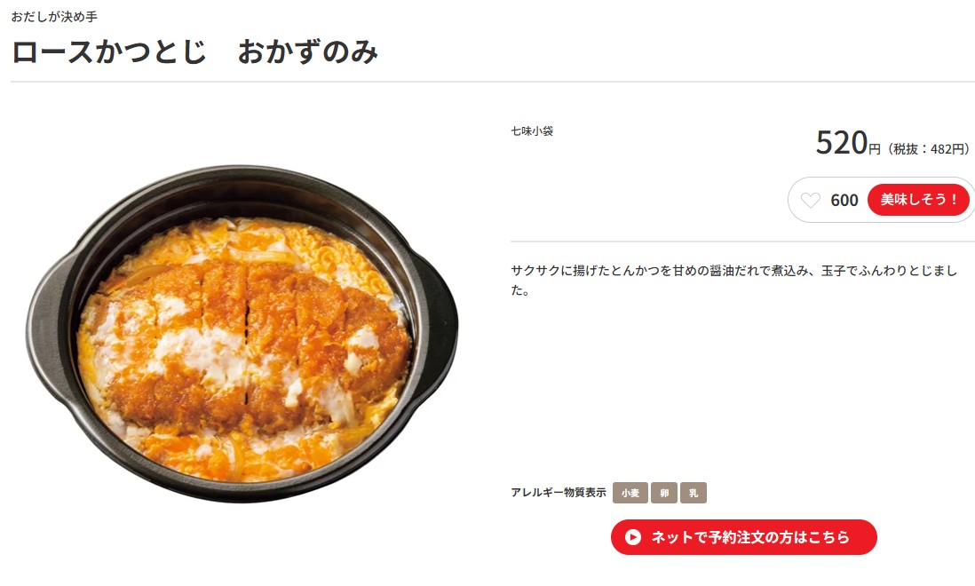The image size is (975, 586).
Task: Select the 卵 allergen tag
Action: point(664,493)
